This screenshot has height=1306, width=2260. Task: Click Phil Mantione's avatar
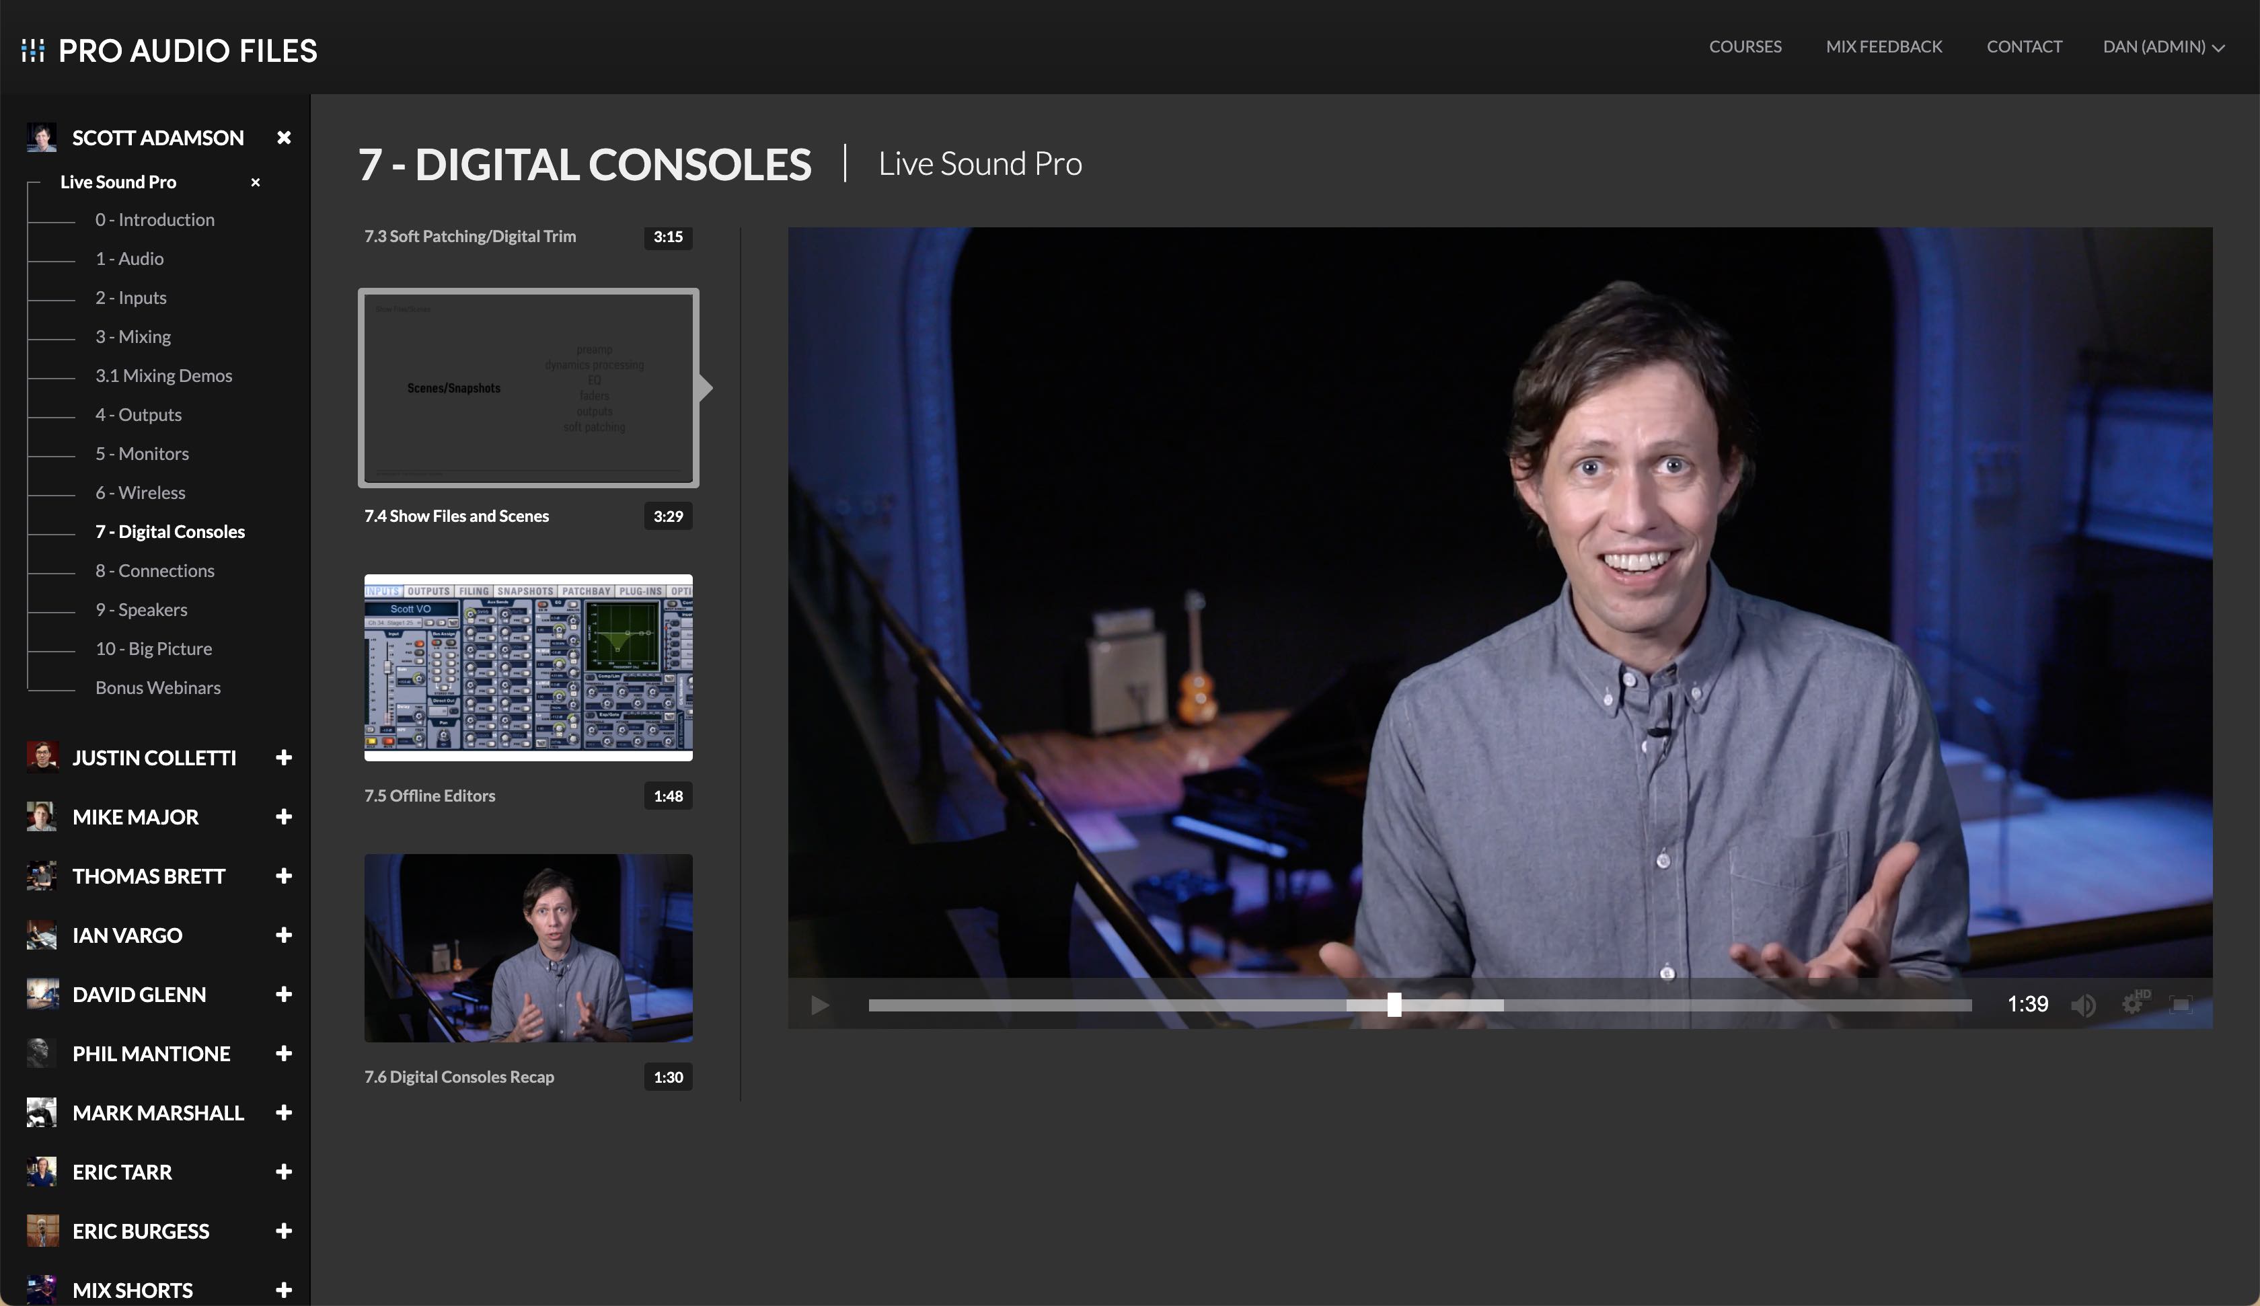40,1053
